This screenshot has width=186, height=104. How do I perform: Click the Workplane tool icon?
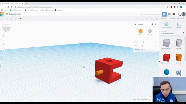166,24
